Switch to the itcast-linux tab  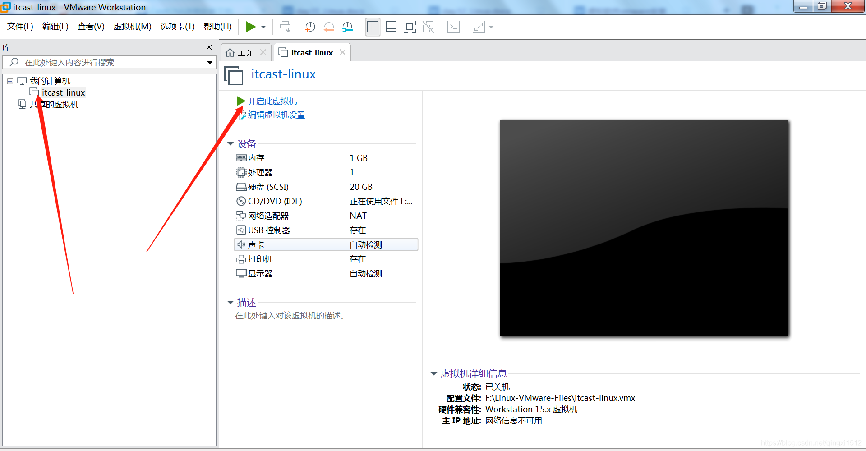point(312,53)
